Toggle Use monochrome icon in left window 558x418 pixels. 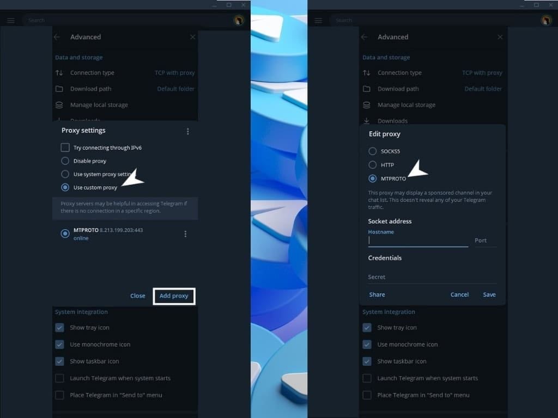tap(60, 345)
